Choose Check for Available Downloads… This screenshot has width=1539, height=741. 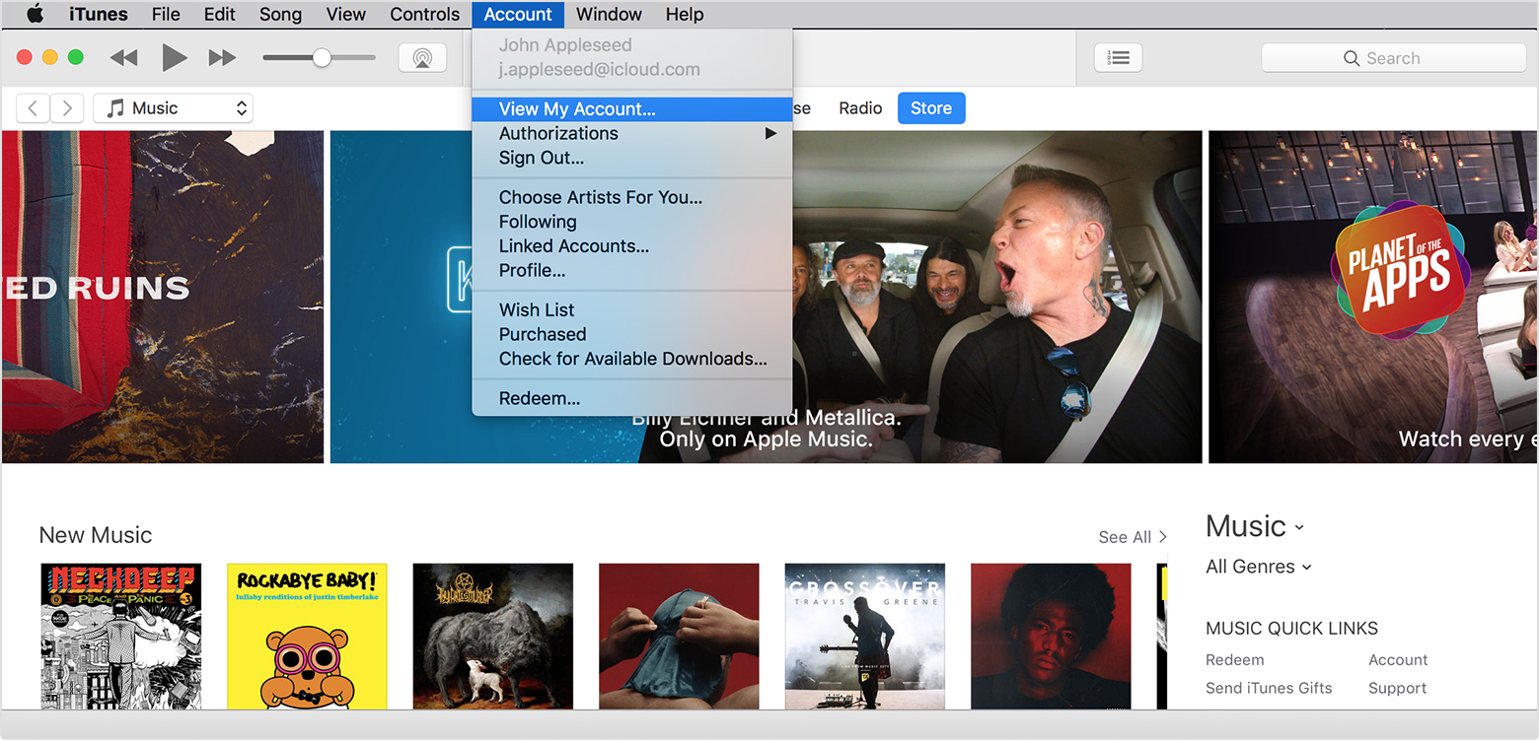pyautogui.click(x=631, y=359)
